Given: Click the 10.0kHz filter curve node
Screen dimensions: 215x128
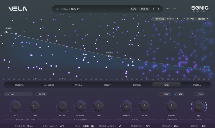Looking at the screenshot, I should pyautogui.click(x=6, y=32).
